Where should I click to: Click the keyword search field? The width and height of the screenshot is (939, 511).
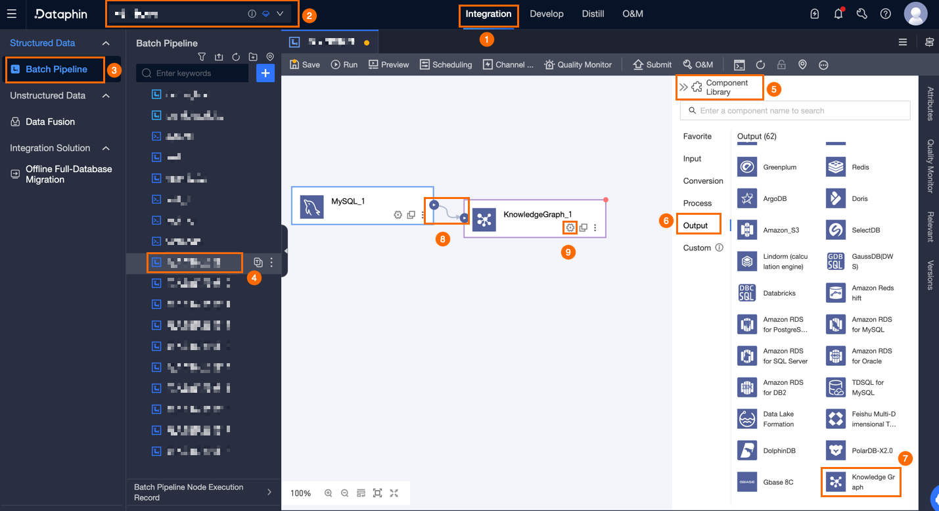pos(193,73)
